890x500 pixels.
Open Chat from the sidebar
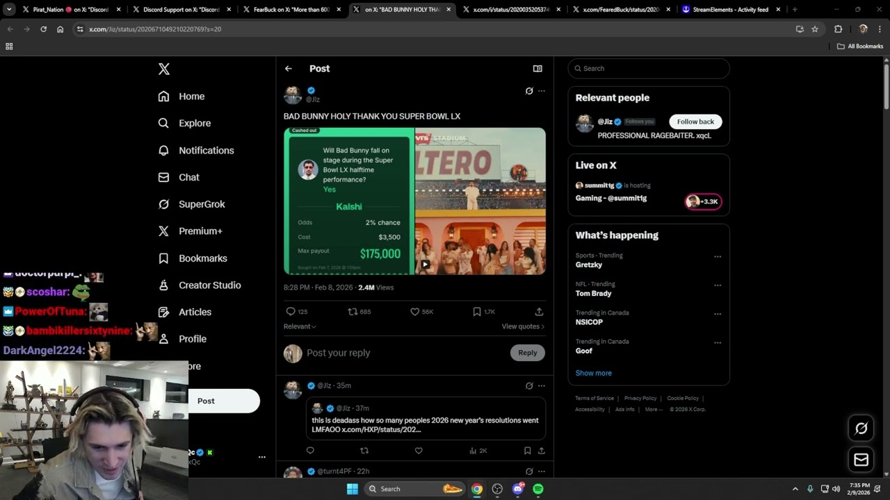(x=179, y=177)
